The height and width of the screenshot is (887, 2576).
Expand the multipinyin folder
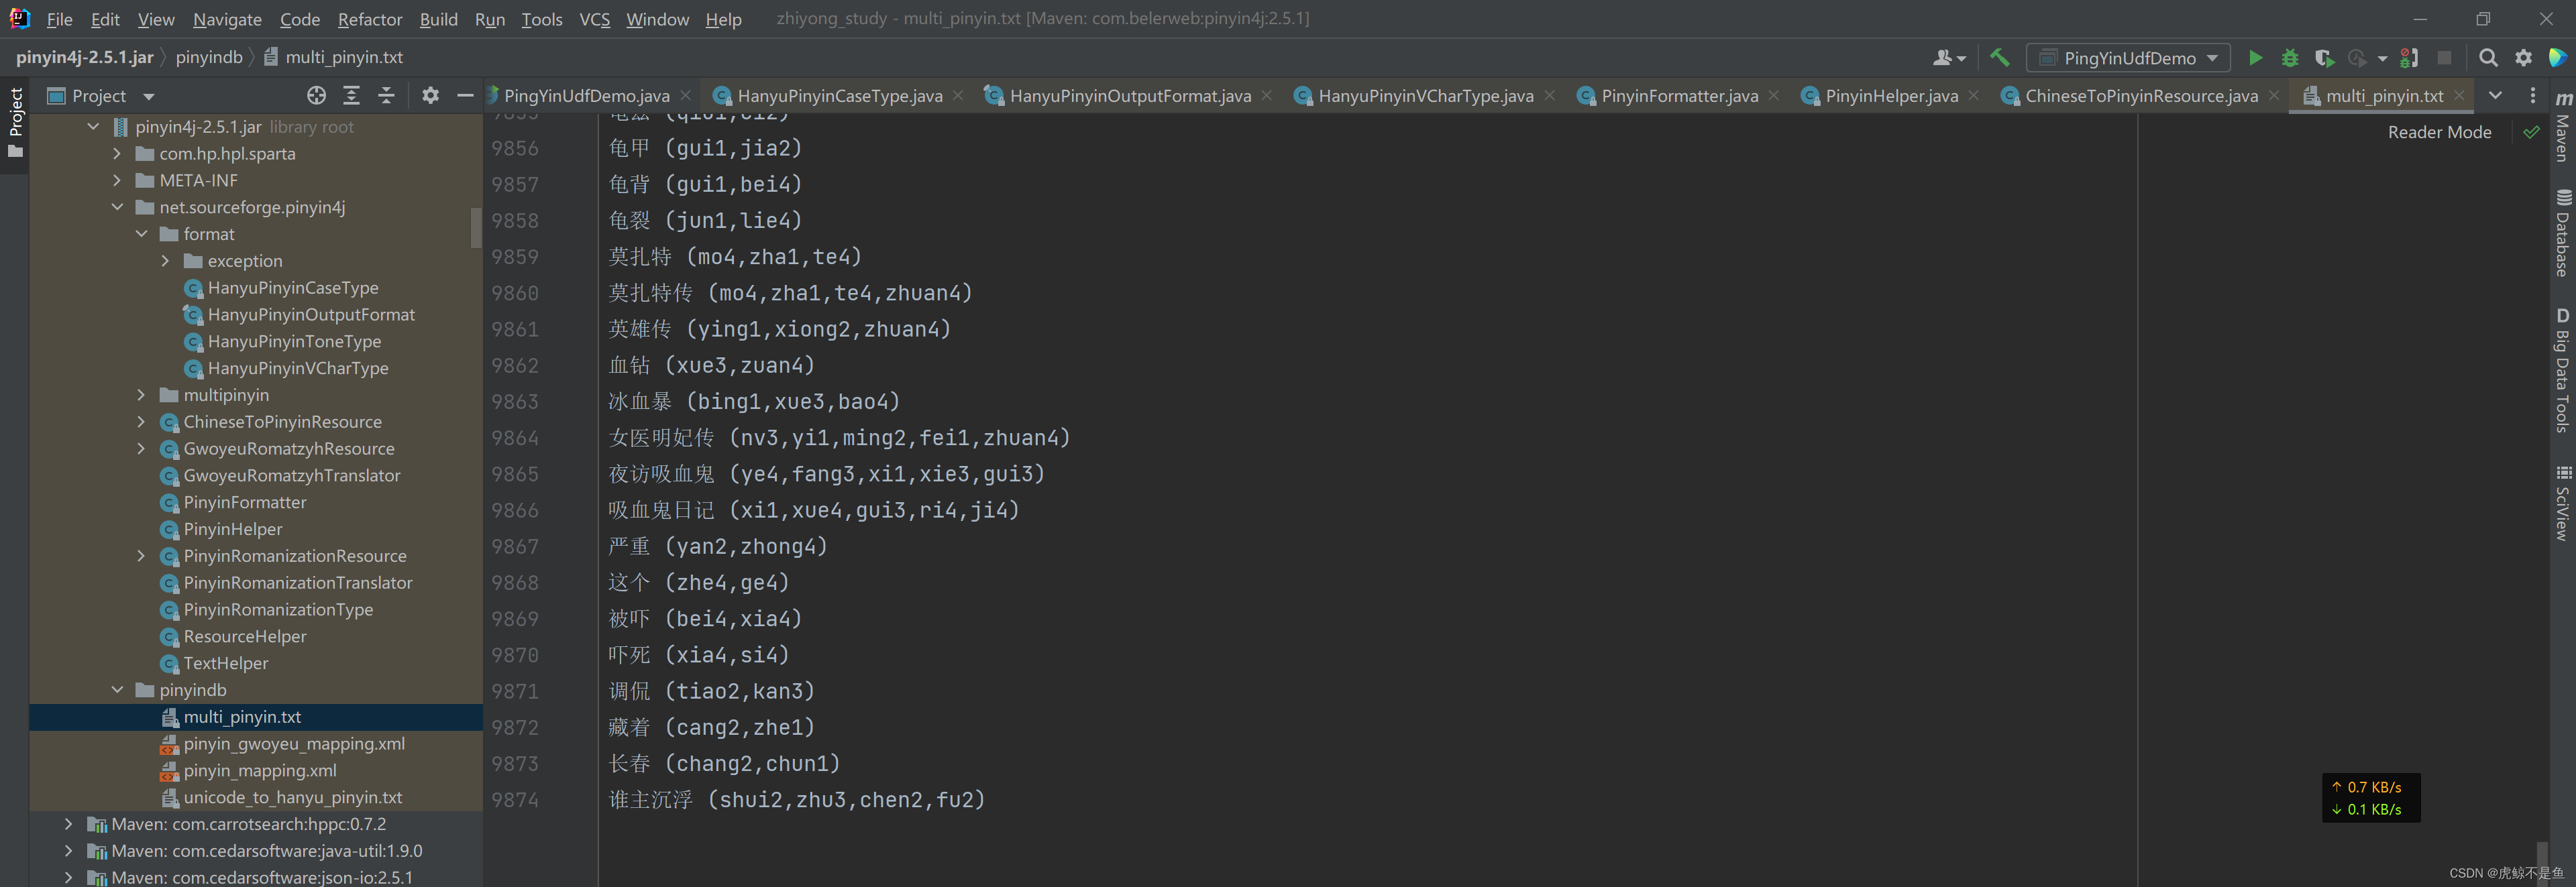click(x=141, y=394)
